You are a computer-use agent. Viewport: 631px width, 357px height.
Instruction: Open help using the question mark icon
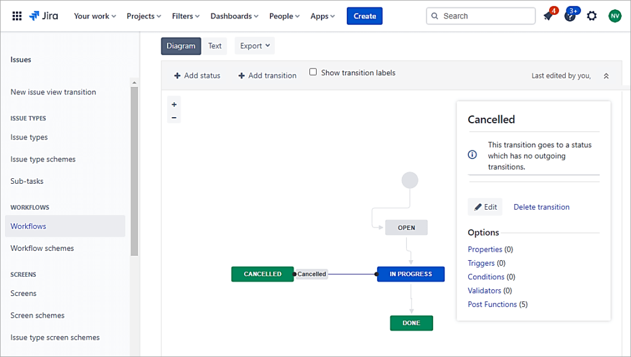[570, 15]
